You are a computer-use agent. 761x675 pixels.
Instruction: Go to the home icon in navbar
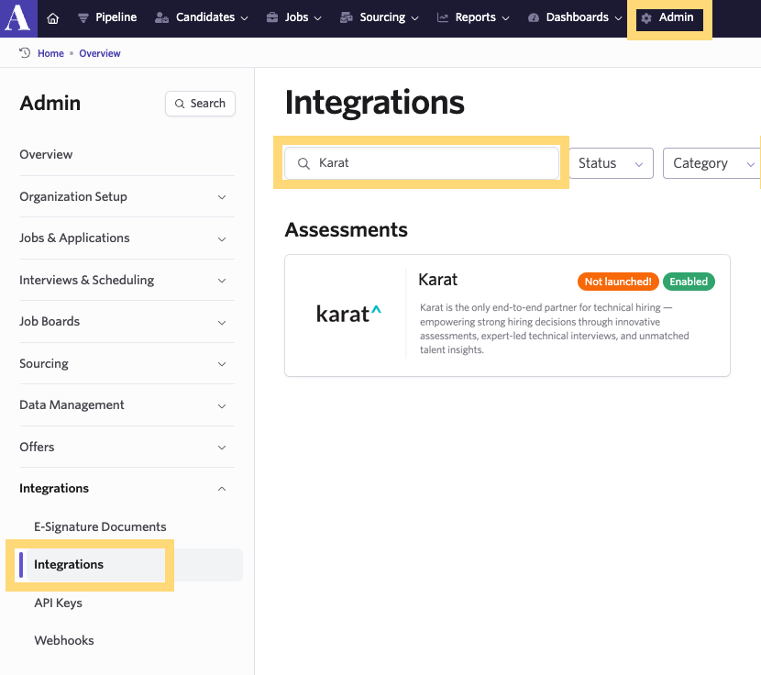[x=53, y=18]
